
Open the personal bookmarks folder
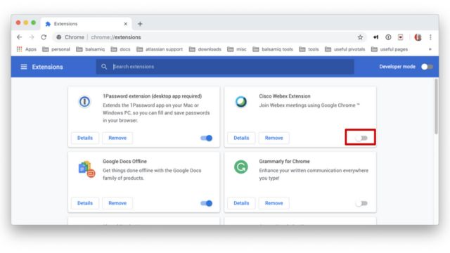[x=56, y=49]
